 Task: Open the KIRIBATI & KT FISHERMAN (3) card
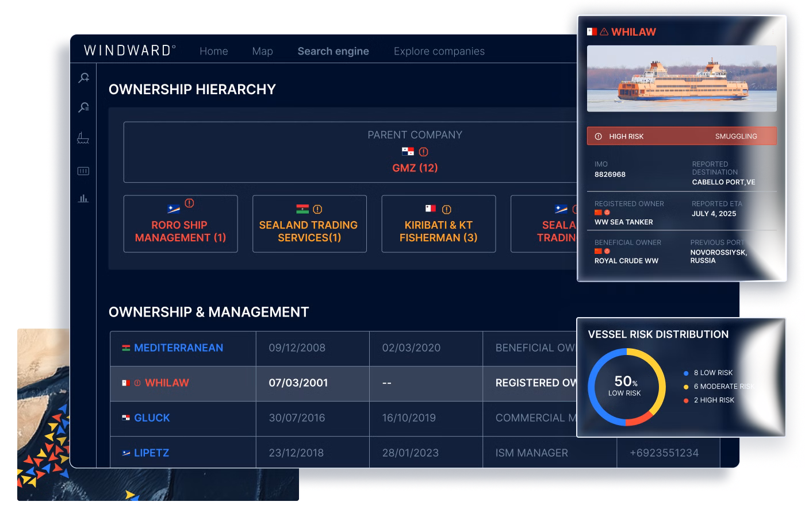439,223
